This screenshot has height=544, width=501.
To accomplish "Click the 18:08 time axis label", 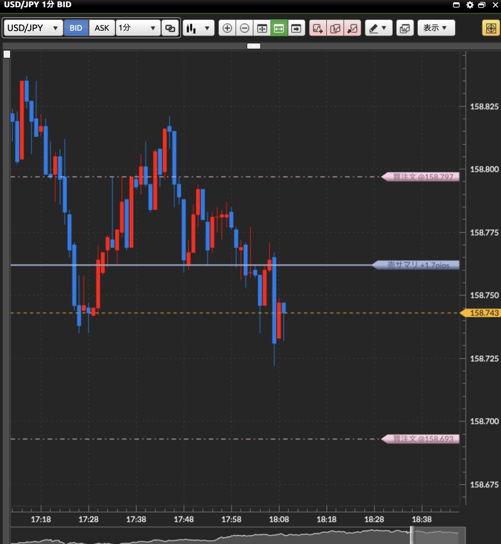I will click(x=279, y=519).
